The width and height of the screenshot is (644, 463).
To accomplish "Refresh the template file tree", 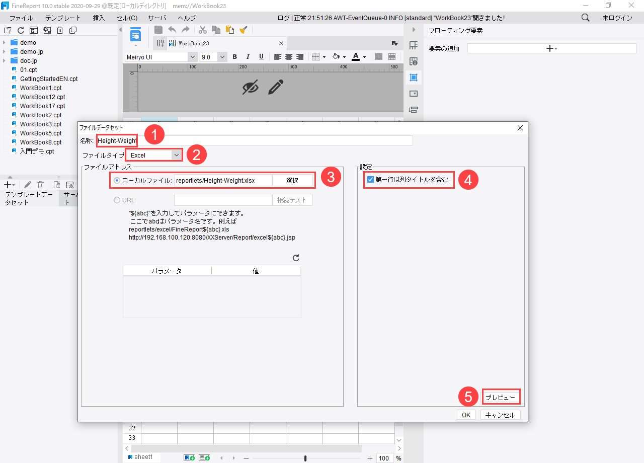I will (x=21, y=30).
